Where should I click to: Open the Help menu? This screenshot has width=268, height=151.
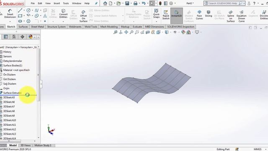click(x=87, y=3)
